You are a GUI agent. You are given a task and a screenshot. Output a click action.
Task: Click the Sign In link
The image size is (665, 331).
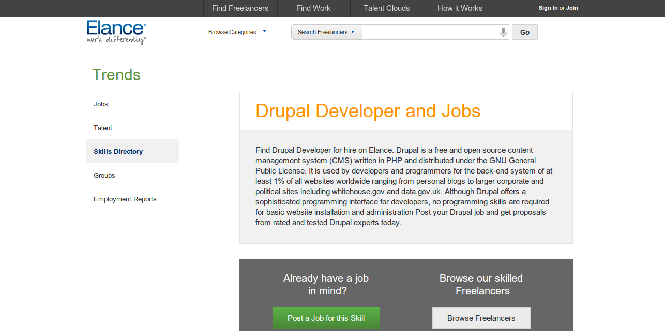click(548, 8)
